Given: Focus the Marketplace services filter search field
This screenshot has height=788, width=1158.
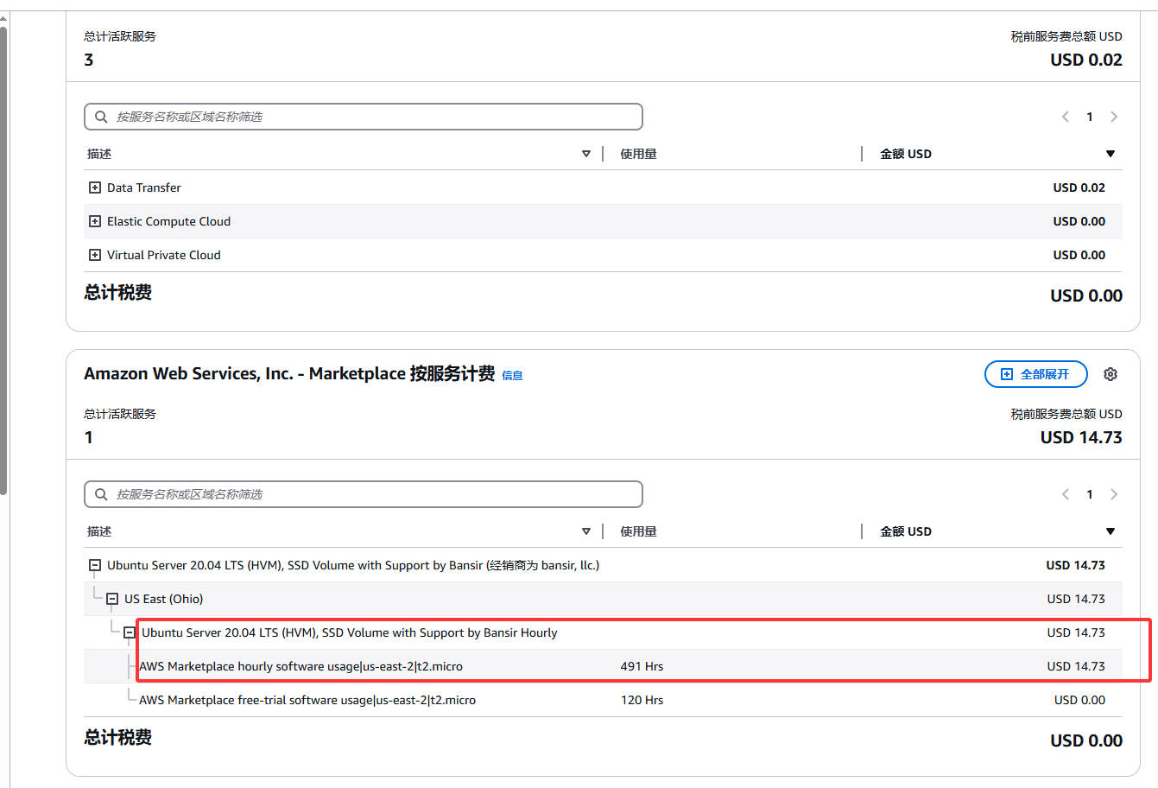Looking at the screenshot, I should [x=364, y=494].
